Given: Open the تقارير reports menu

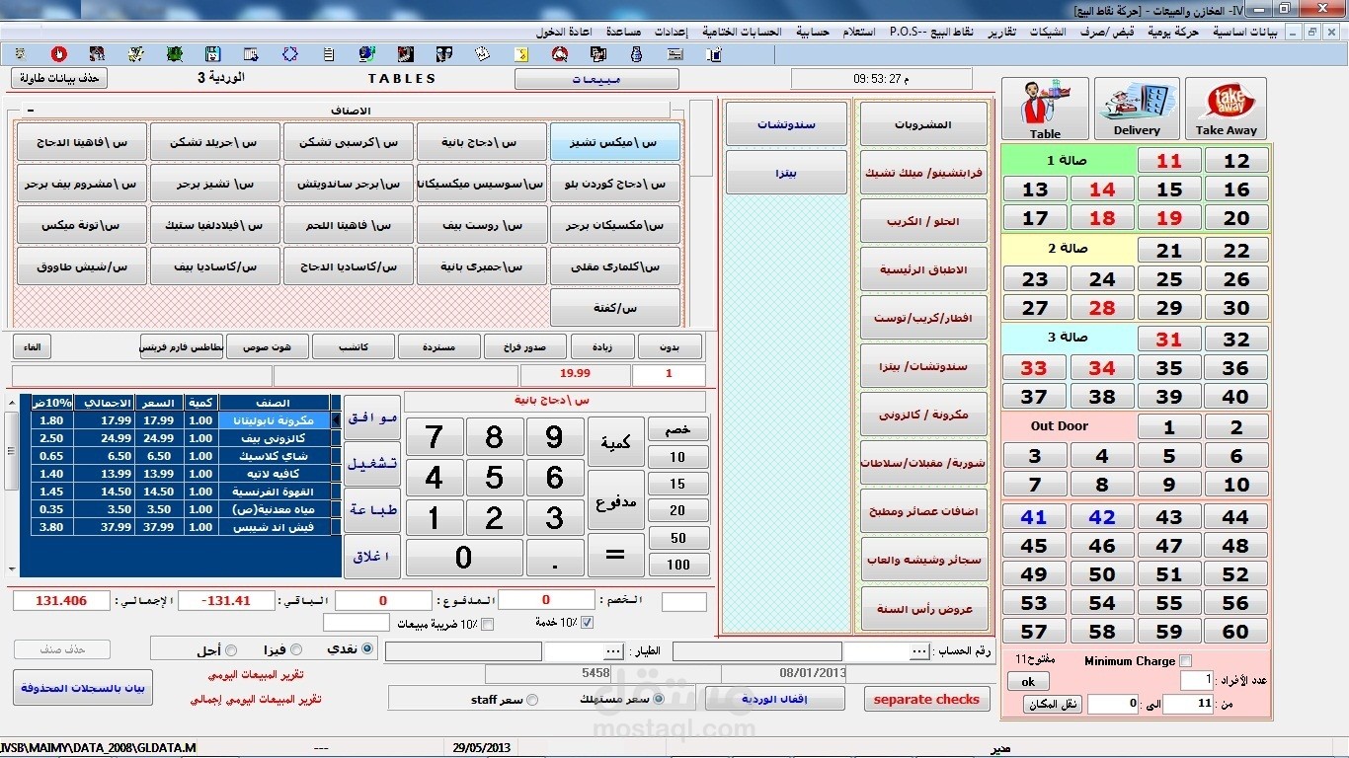Looking at the screenshot, I should click(x=1001, y=32).
